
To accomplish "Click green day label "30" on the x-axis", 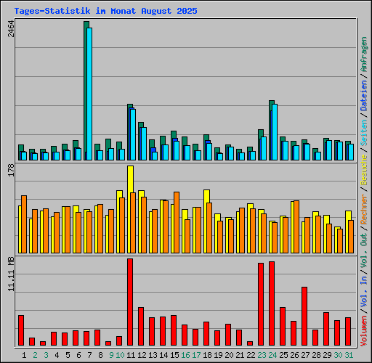I will point(338,355).
